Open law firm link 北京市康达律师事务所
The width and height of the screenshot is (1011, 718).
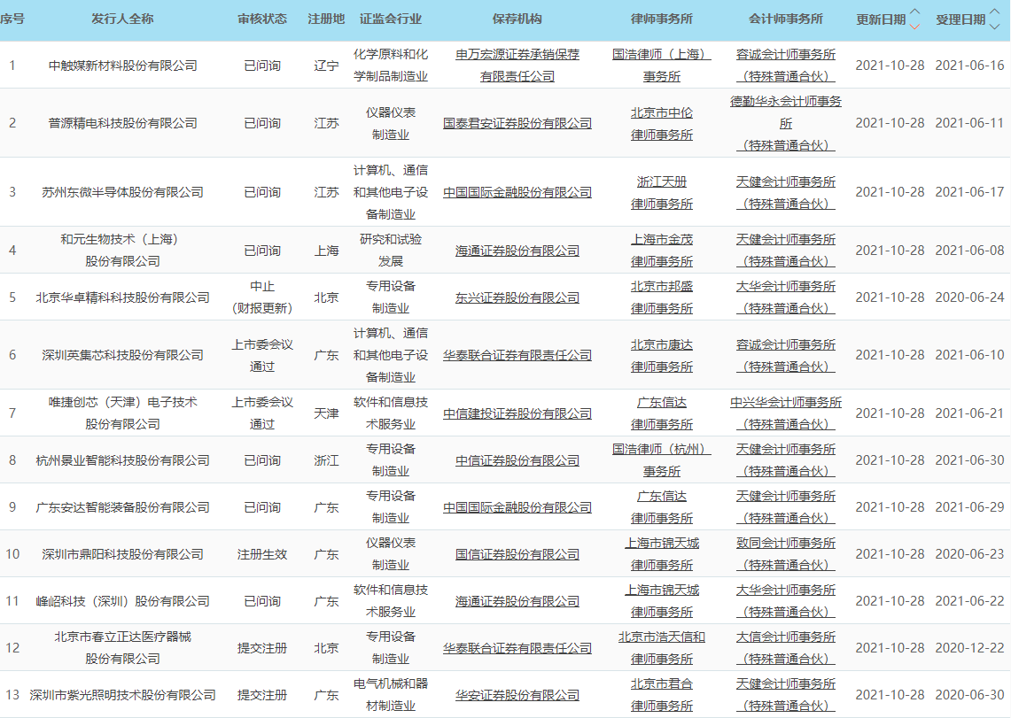662,355
